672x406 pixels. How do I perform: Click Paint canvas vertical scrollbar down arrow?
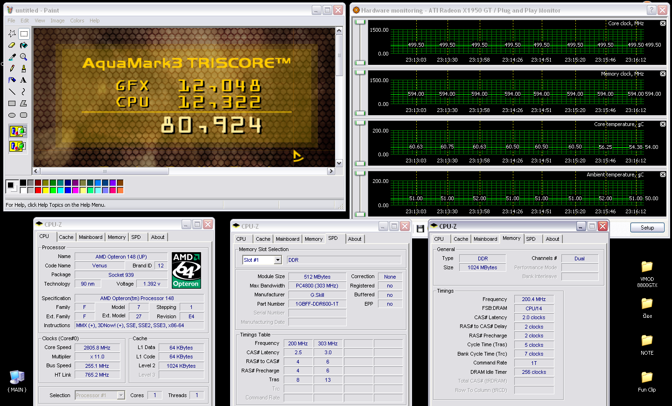coord(339,163)
